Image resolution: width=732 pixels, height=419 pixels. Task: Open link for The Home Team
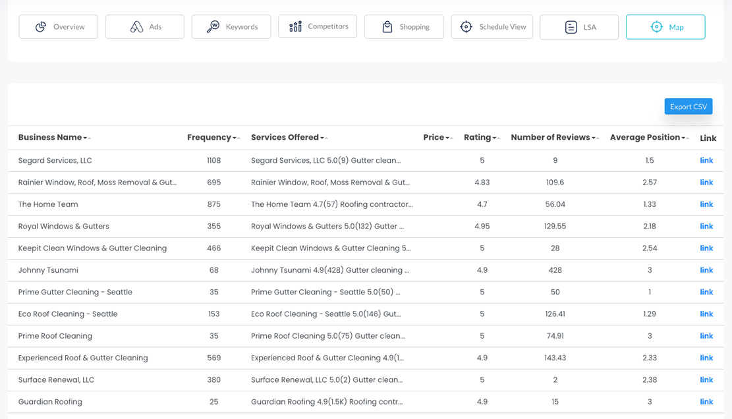click(706, 204)
